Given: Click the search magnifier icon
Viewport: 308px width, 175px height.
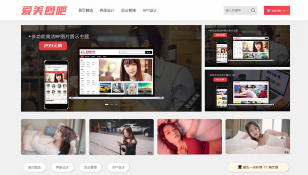Looking at the screenshot, I should 253,11.
